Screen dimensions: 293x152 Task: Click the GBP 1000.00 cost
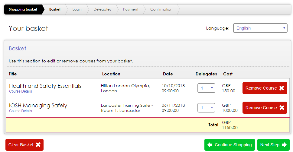[230, 108]
